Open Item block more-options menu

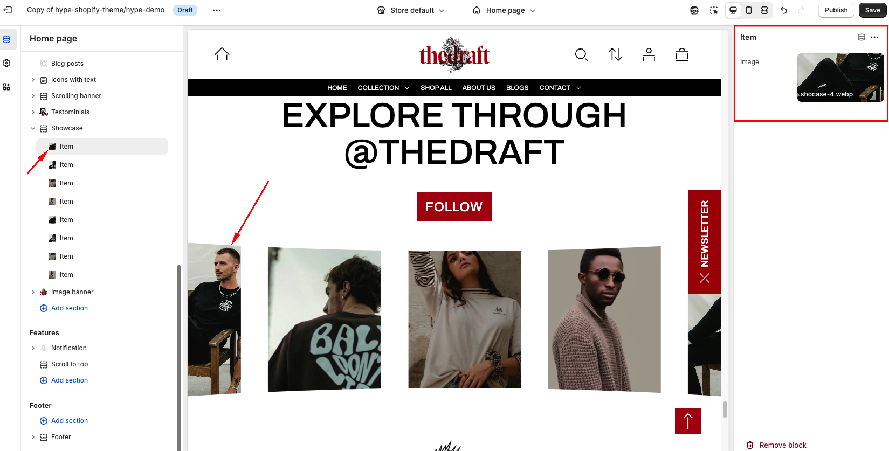click(874, 37)
